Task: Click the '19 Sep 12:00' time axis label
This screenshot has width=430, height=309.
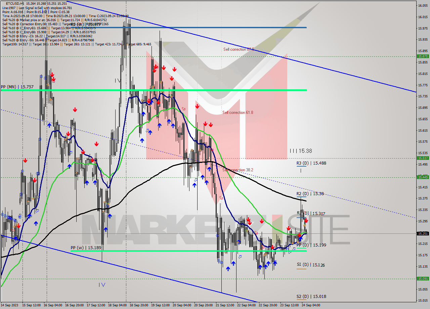Action: 161,305
